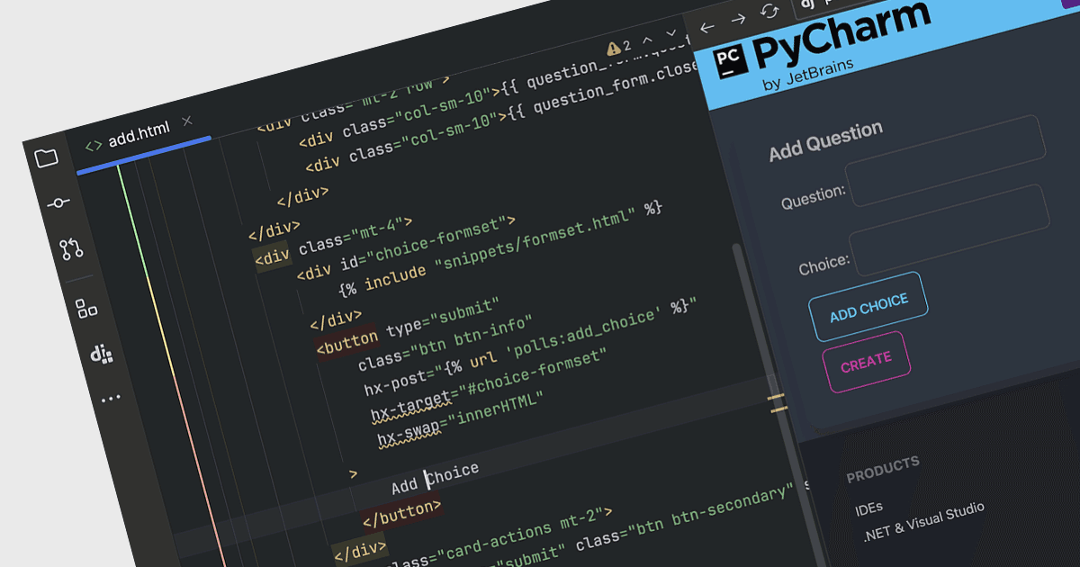The image size is (1080, 567).
Task: Go back in the browser preview
Action: click(707, 27)
